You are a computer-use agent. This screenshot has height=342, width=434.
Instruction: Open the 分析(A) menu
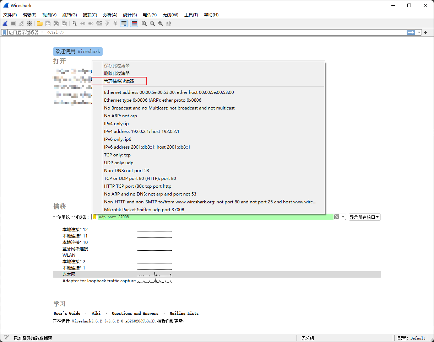click(x=110, y=15)
